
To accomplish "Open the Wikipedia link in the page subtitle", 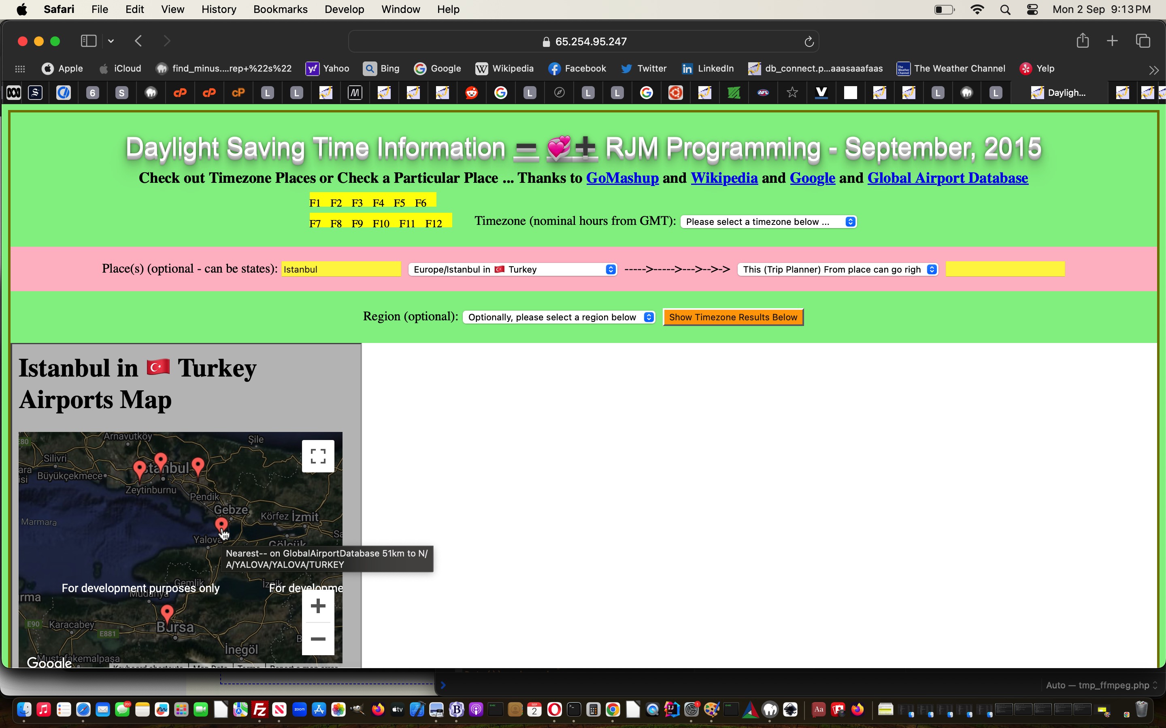I will (724, 178).
